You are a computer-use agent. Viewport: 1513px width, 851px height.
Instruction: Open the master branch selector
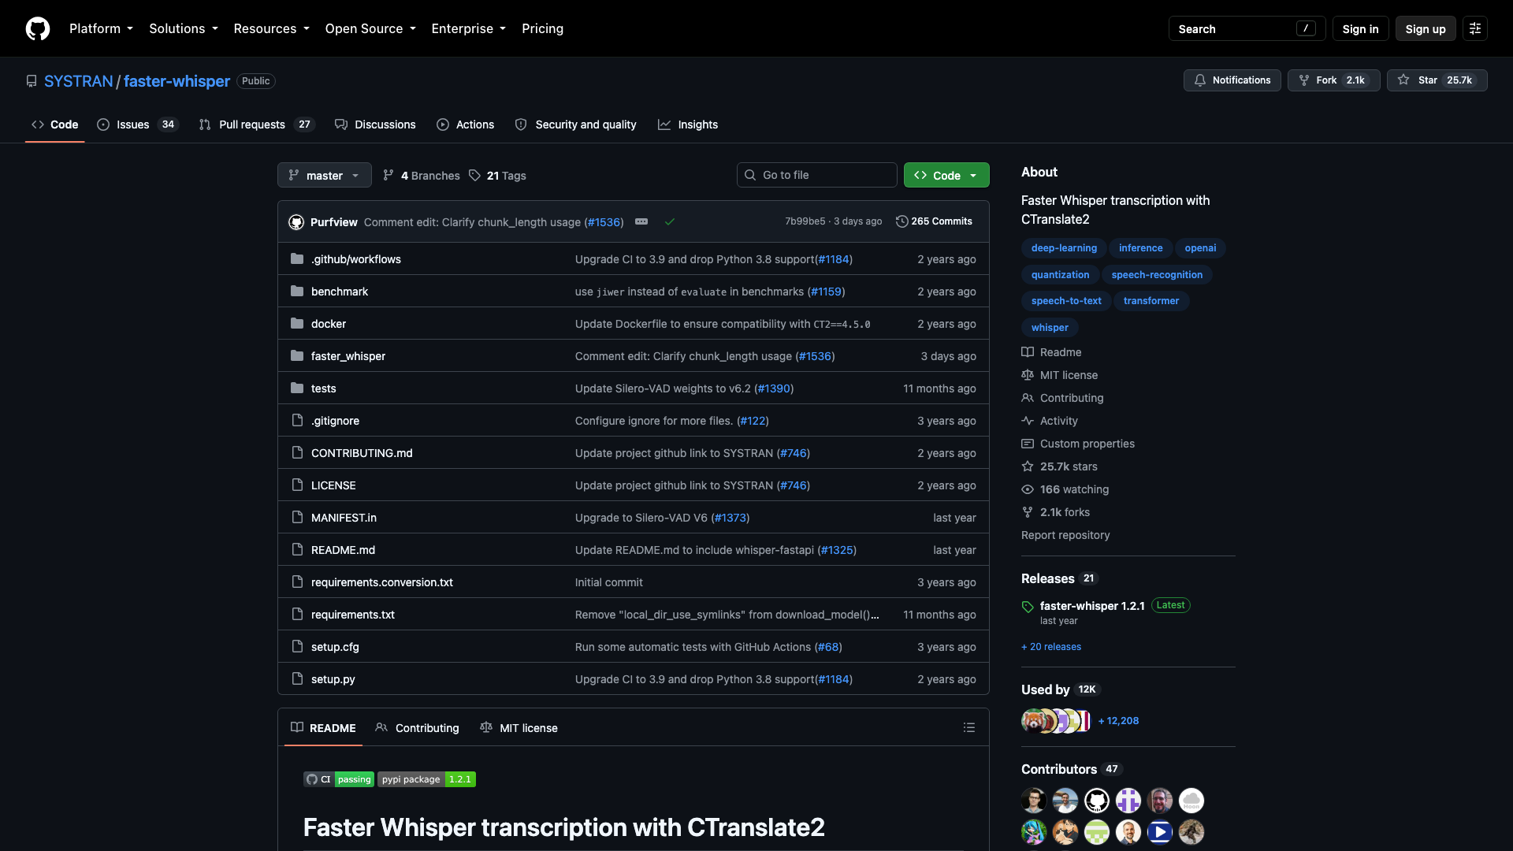pyautogui.click(x=324, y=175)
